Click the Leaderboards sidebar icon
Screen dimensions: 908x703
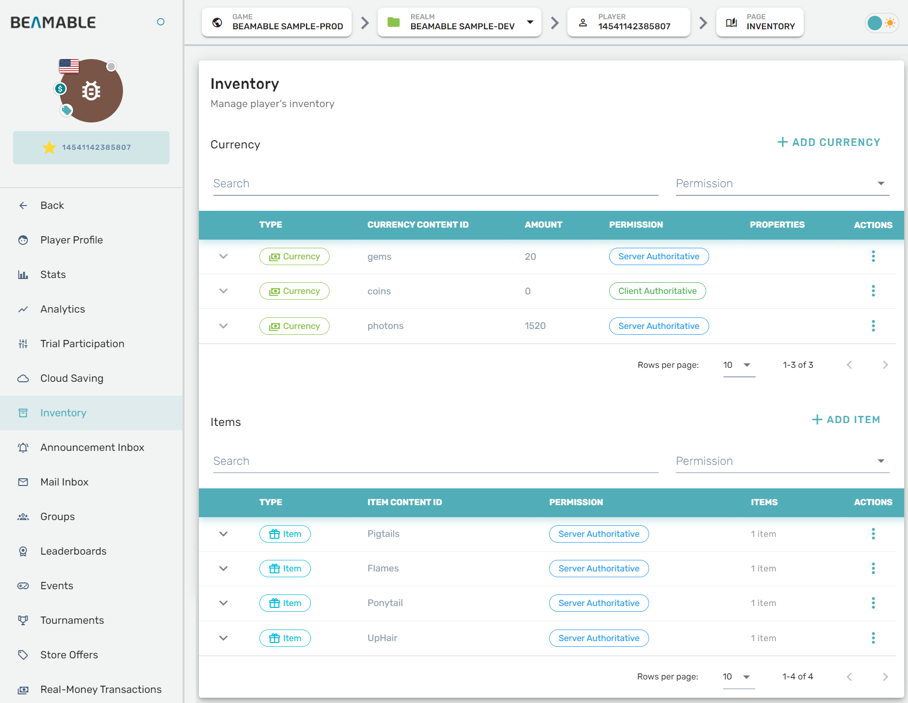(x=23, y=551)
